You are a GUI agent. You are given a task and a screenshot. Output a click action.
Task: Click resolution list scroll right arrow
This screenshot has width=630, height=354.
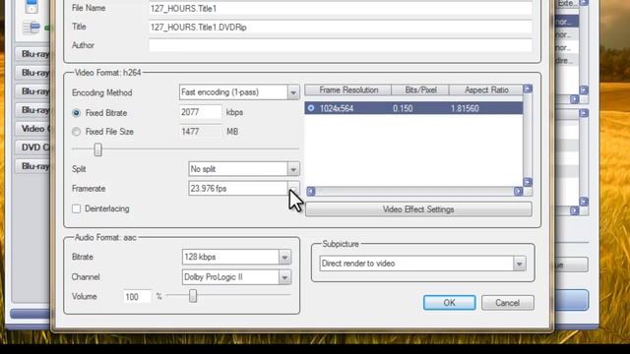[519, 192]
